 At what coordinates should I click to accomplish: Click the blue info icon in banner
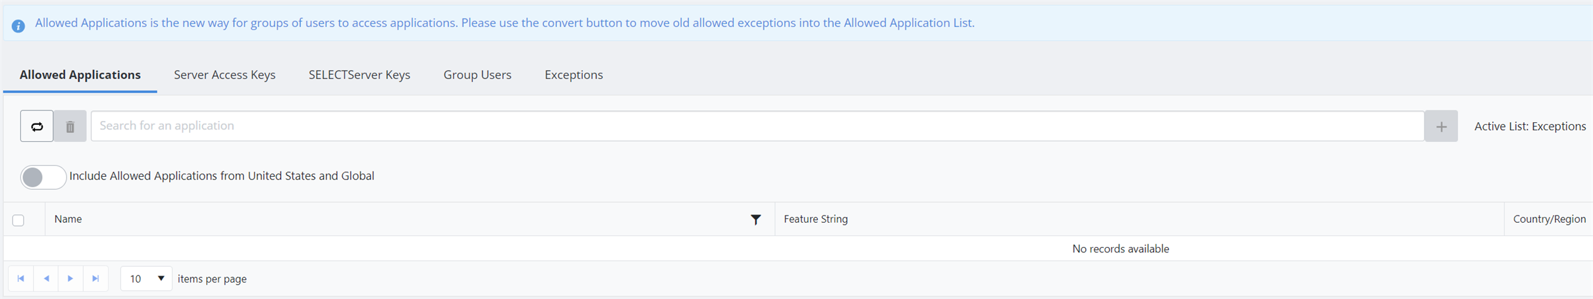coord(18,26)
